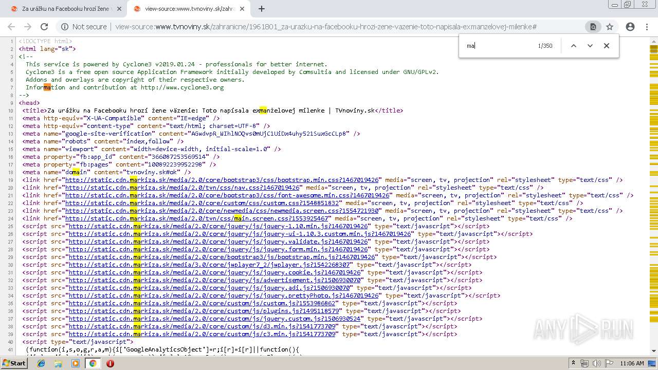Click the Chrome taskbar button
Viewport: 658px width, 370px height.
[93, 363]
